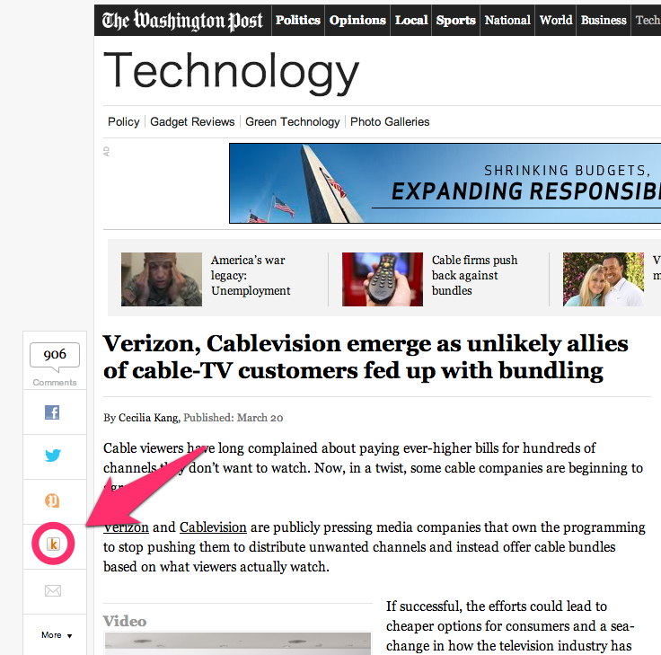Image resolution: width=661 pixels, height=655 pixels.
Task: Click the Shrinking Budgets banner ad
Action: click(445, 183)
